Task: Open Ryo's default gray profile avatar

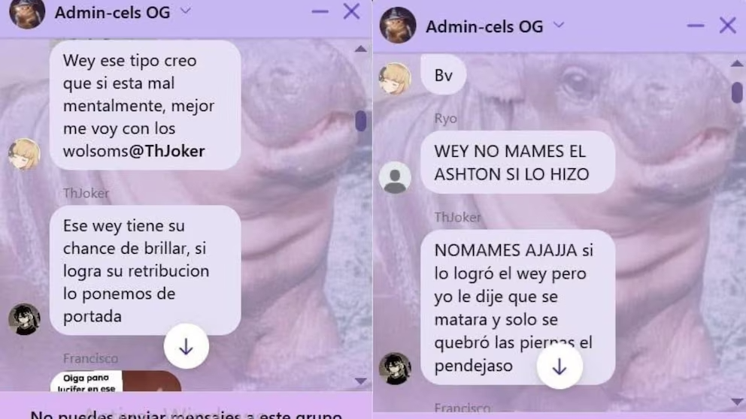Action: tap(395, 178)
